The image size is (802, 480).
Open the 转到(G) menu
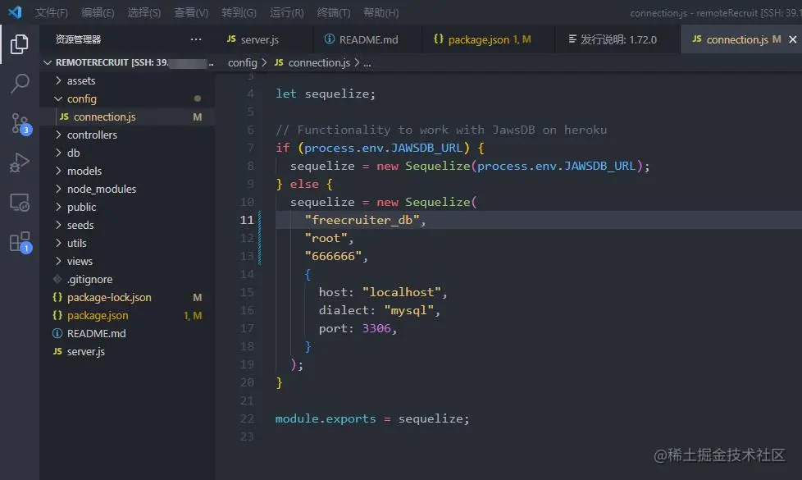click(x=239, y=12)
